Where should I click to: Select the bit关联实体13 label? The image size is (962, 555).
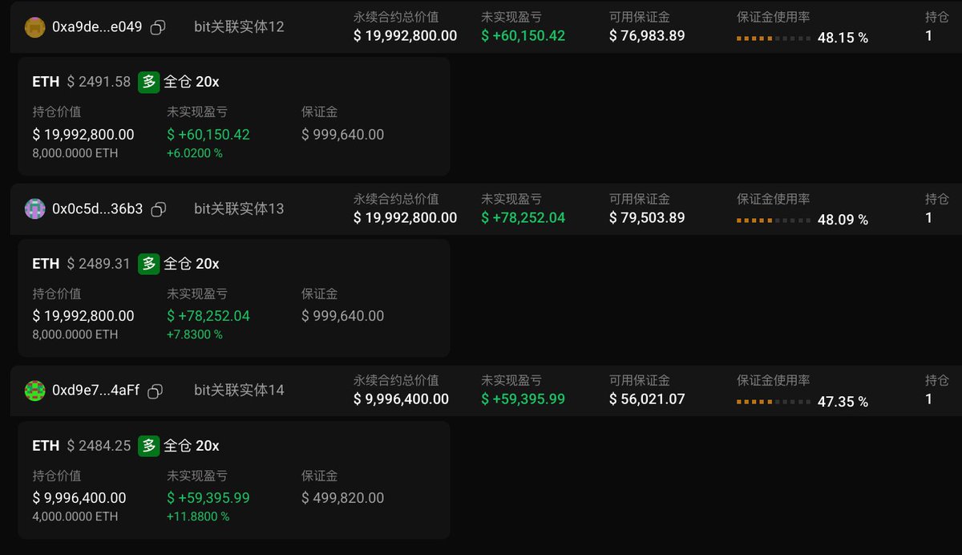(x=239, y=209)
